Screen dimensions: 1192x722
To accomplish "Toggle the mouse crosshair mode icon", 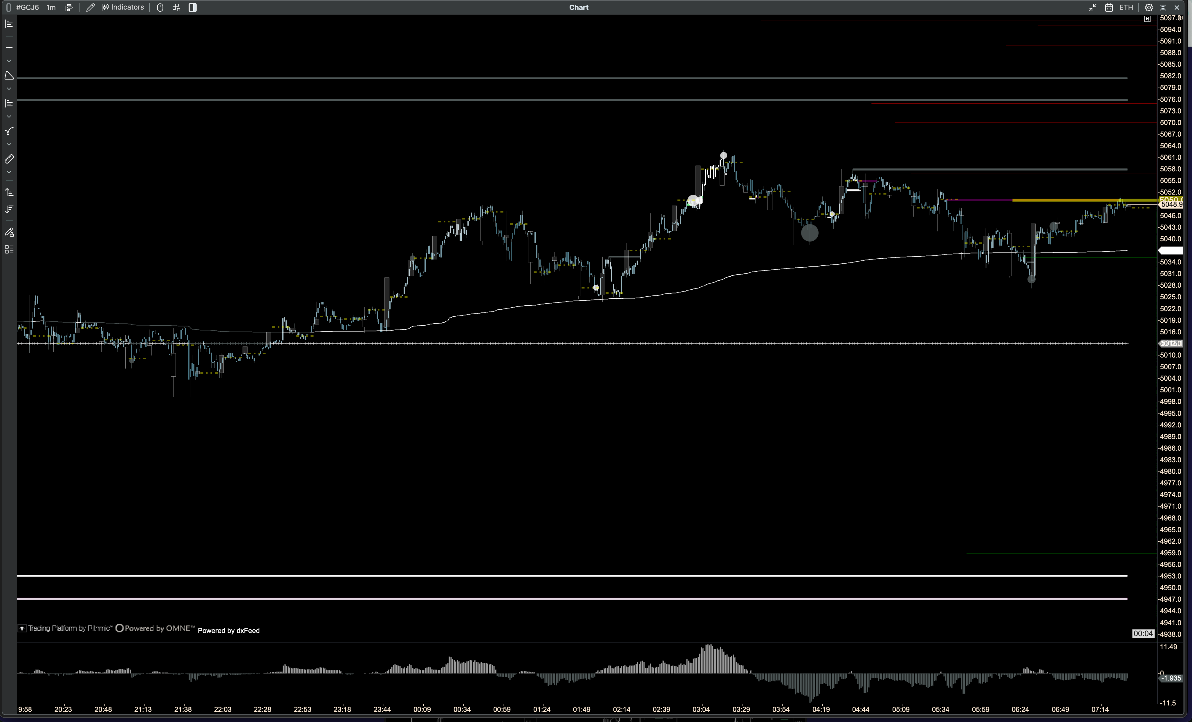I will [160, 7].
